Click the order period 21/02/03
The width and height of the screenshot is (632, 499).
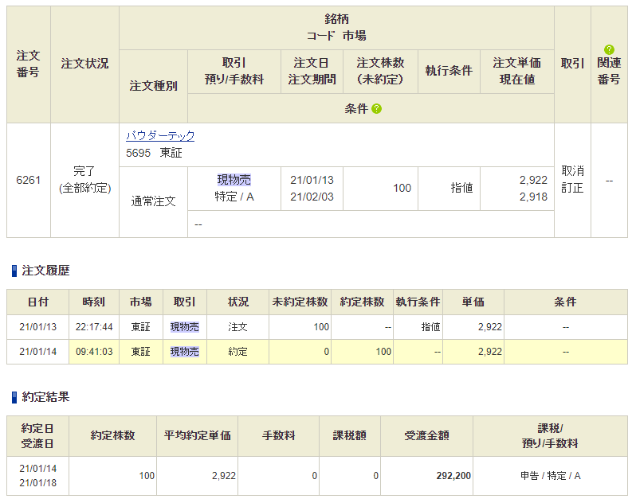tap(312, 197)
